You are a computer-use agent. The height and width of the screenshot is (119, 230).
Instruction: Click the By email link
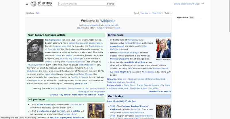click(65, 95)
